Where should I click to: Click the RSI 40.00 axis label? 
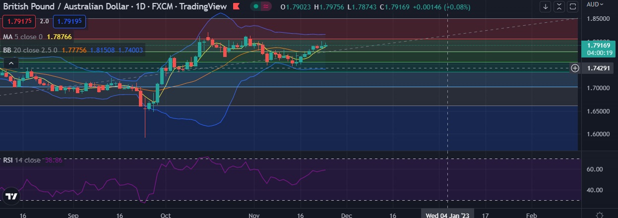pyautogui.click(x=594, y=190)
